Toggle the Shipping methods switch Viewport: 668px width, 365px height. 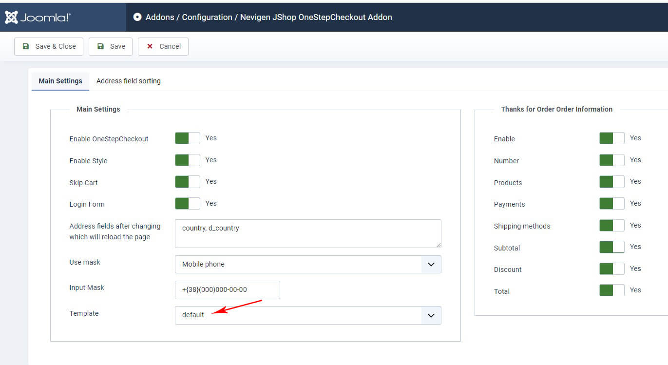pyautogui.click(x=611, y=226)
